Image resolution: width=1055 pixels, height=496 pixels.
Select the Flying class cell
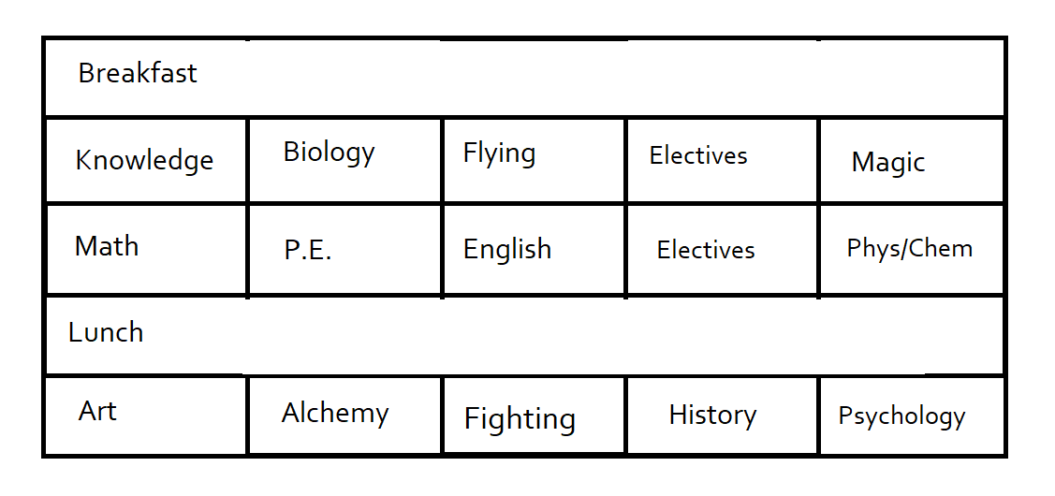[535, 160]
